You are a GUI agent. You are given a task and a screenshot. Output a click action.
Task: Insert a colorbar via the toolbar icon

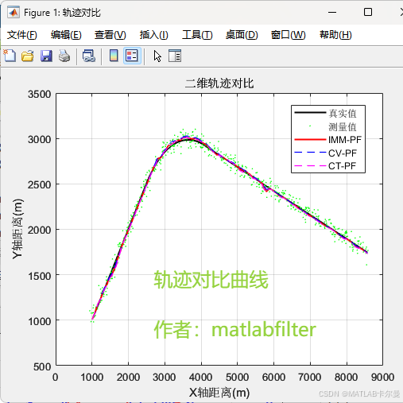(x=114, y=56)
